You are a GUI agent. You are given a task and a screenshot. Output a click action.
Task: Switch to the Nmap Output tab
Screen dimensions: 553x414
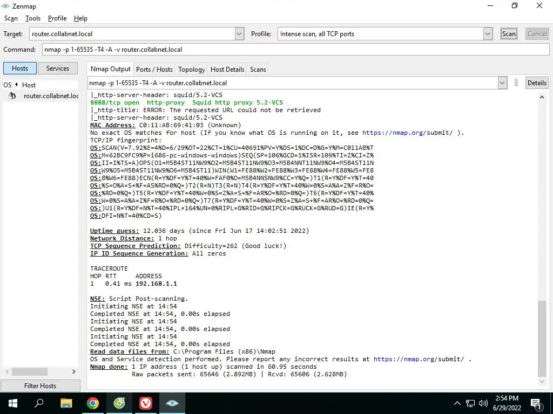[x=110, y=69]
